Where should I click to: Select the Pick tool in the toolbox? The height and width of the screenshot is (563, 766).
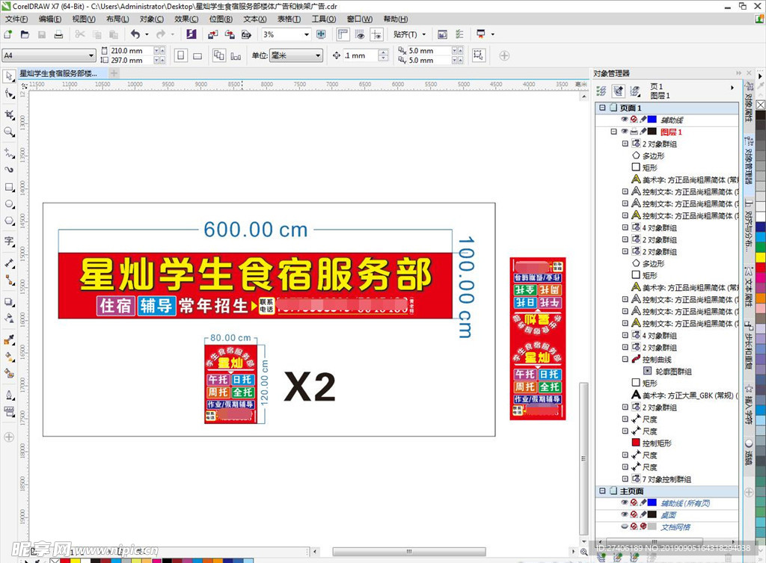[9, 76]
